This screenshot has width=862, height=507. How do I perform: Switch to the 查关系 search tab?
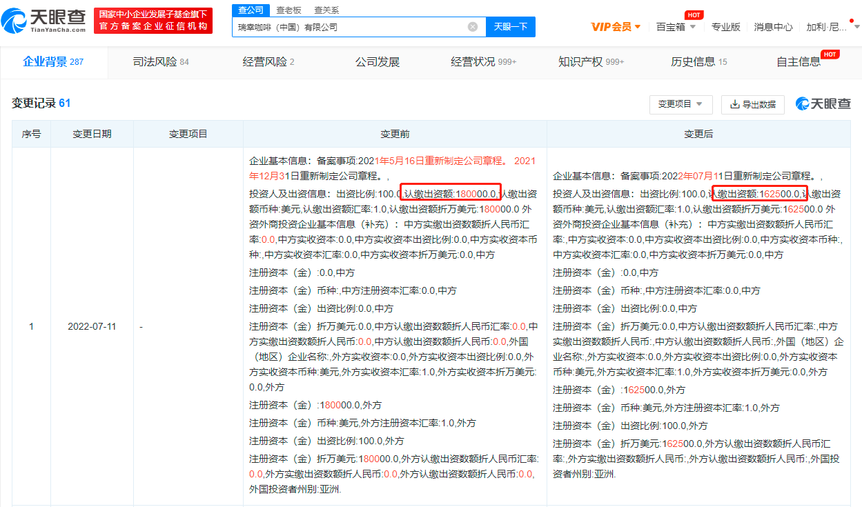coord(326,10)
